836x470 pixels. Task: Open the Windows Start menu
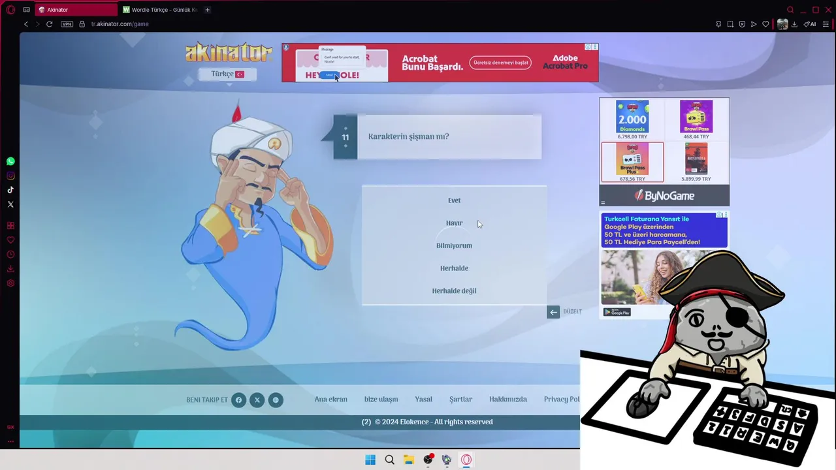pos(370,460)
